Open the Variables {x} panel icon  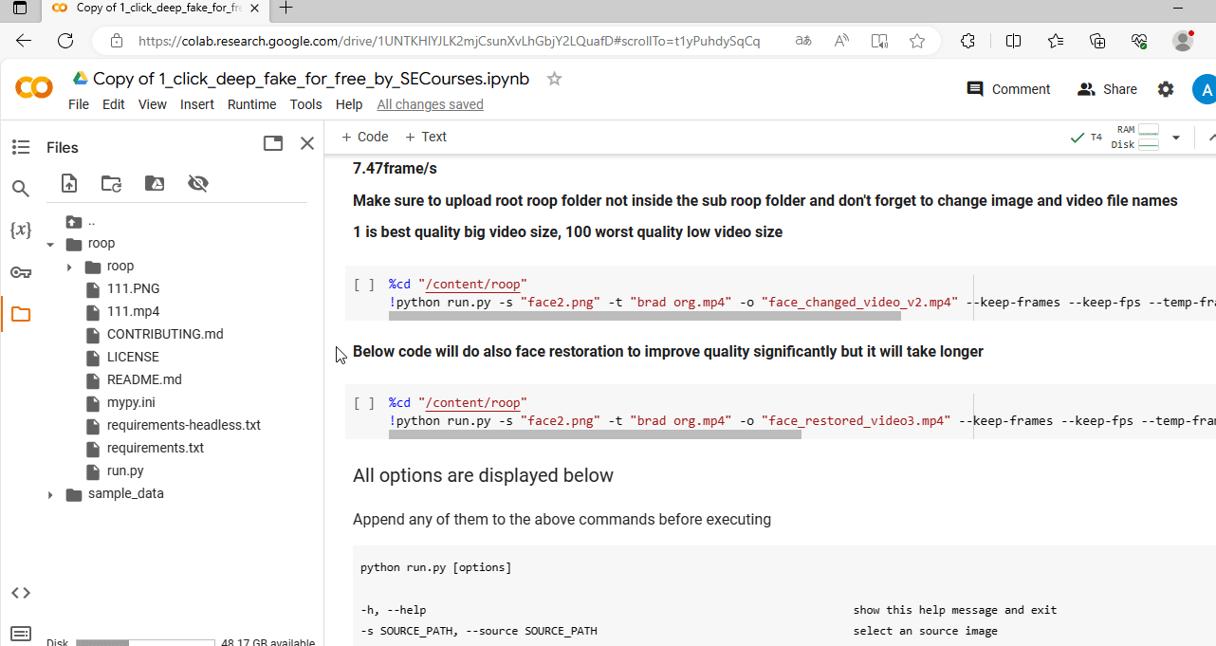(x=21, y=231)
